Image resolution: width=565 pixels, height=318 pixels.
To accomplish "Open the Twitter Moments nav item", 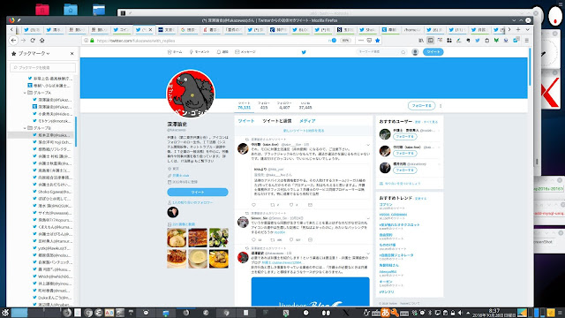I will [200, 52].
